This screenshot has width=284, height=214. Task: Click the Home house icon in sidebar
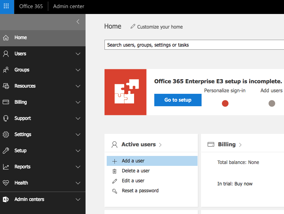6,38
